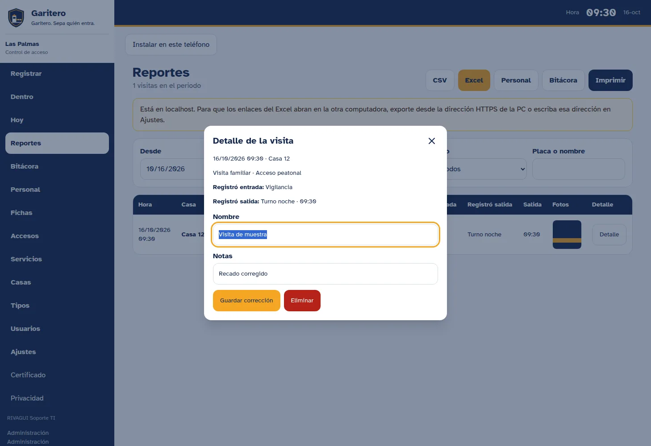Open Ajustes in the sidebar
The width and height of the screenshot is (651, 446).
click(x=57, y=352)
